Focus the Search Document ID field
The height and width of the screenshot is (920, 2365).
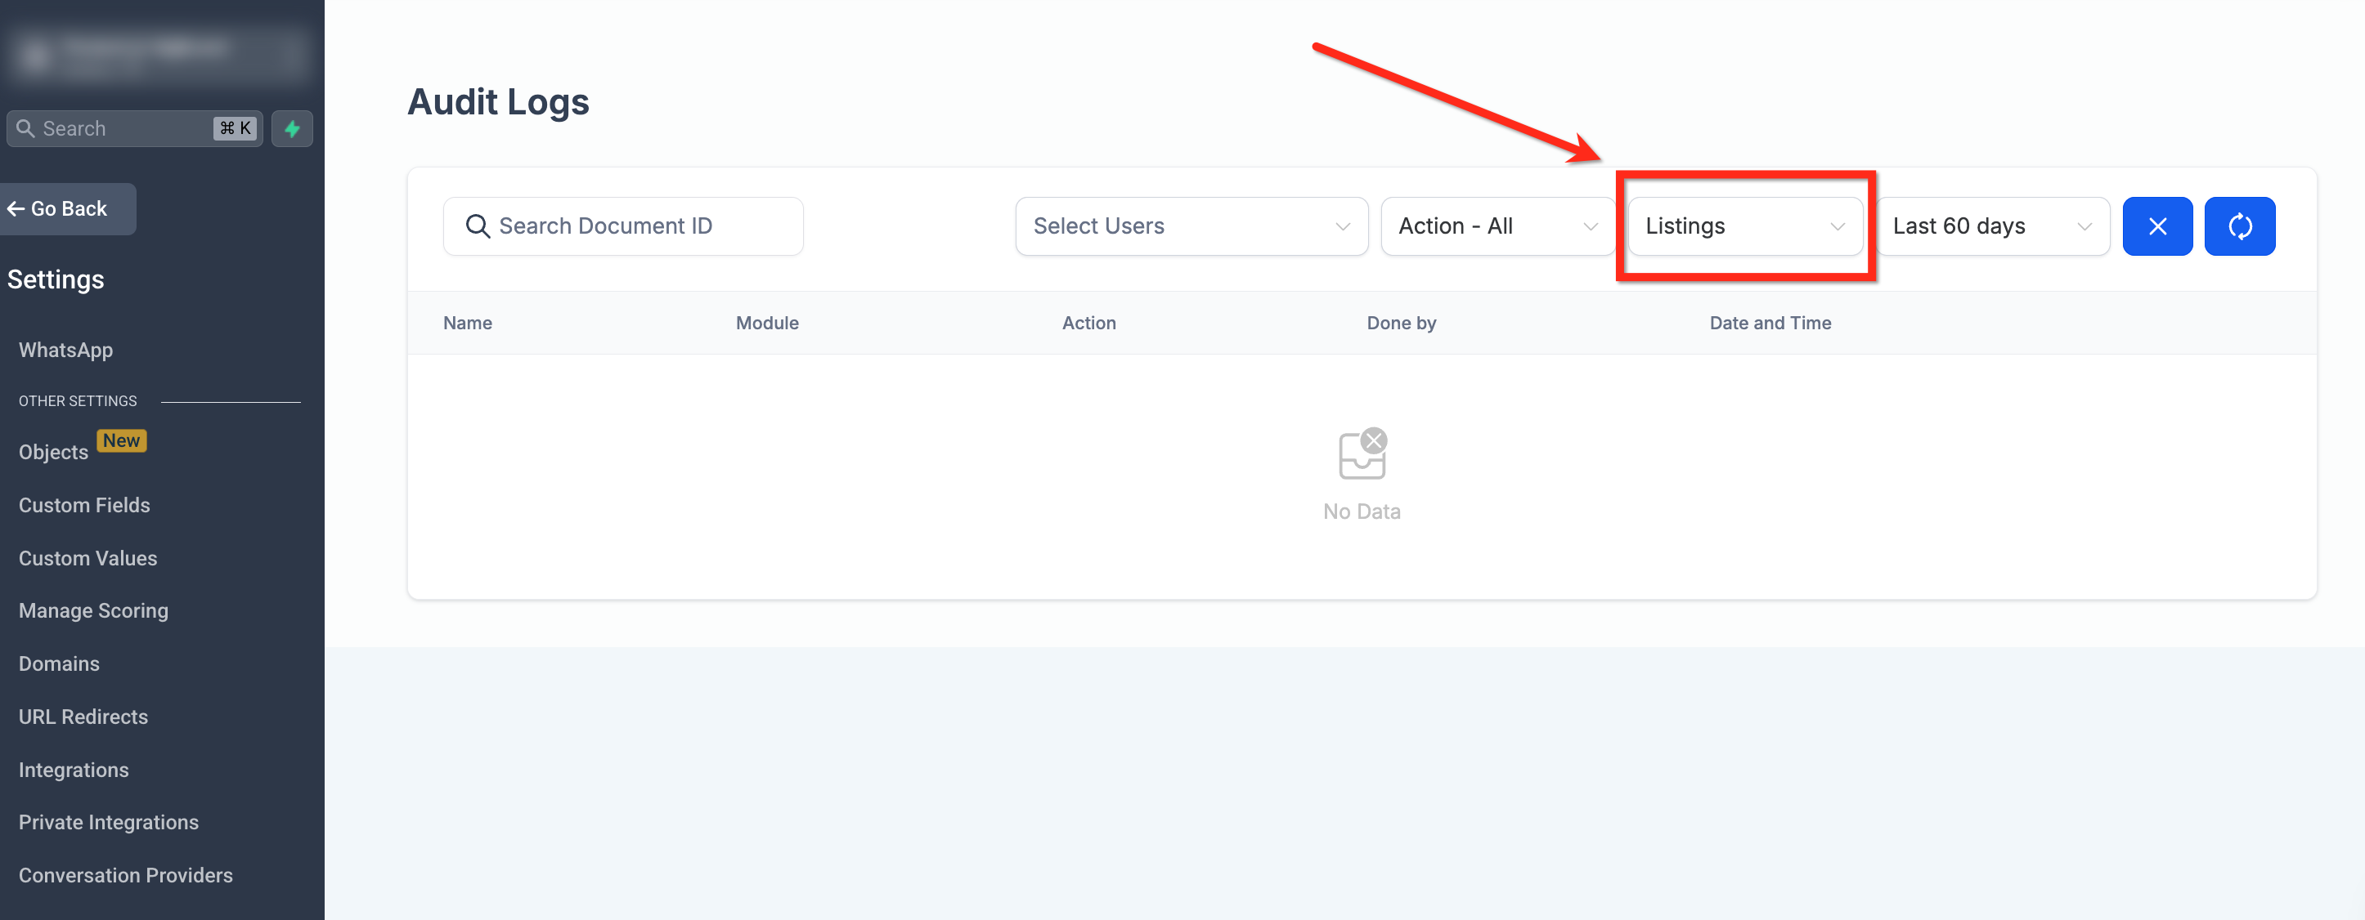pos(643,226)
